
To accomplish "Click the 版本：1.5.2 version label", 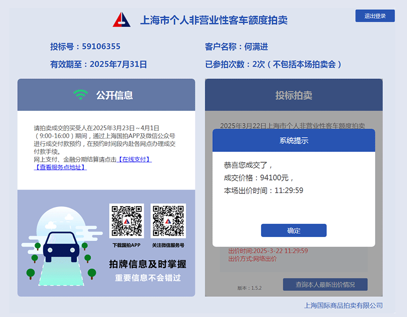I will pos(249,288).
